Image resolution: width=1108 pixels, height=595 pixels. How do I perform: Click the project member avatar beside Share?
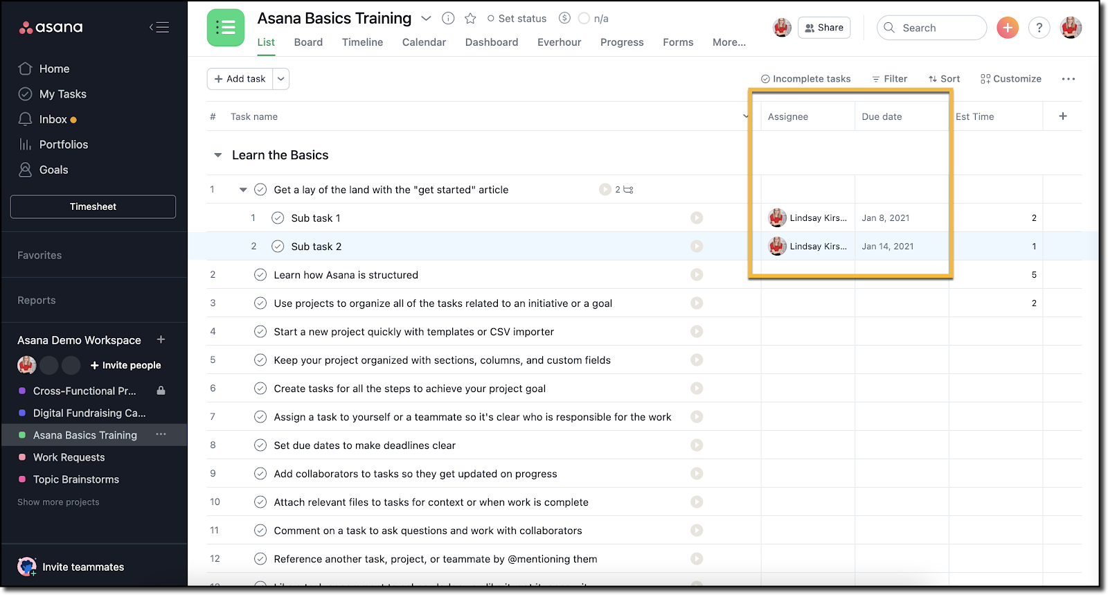[782, 28]
